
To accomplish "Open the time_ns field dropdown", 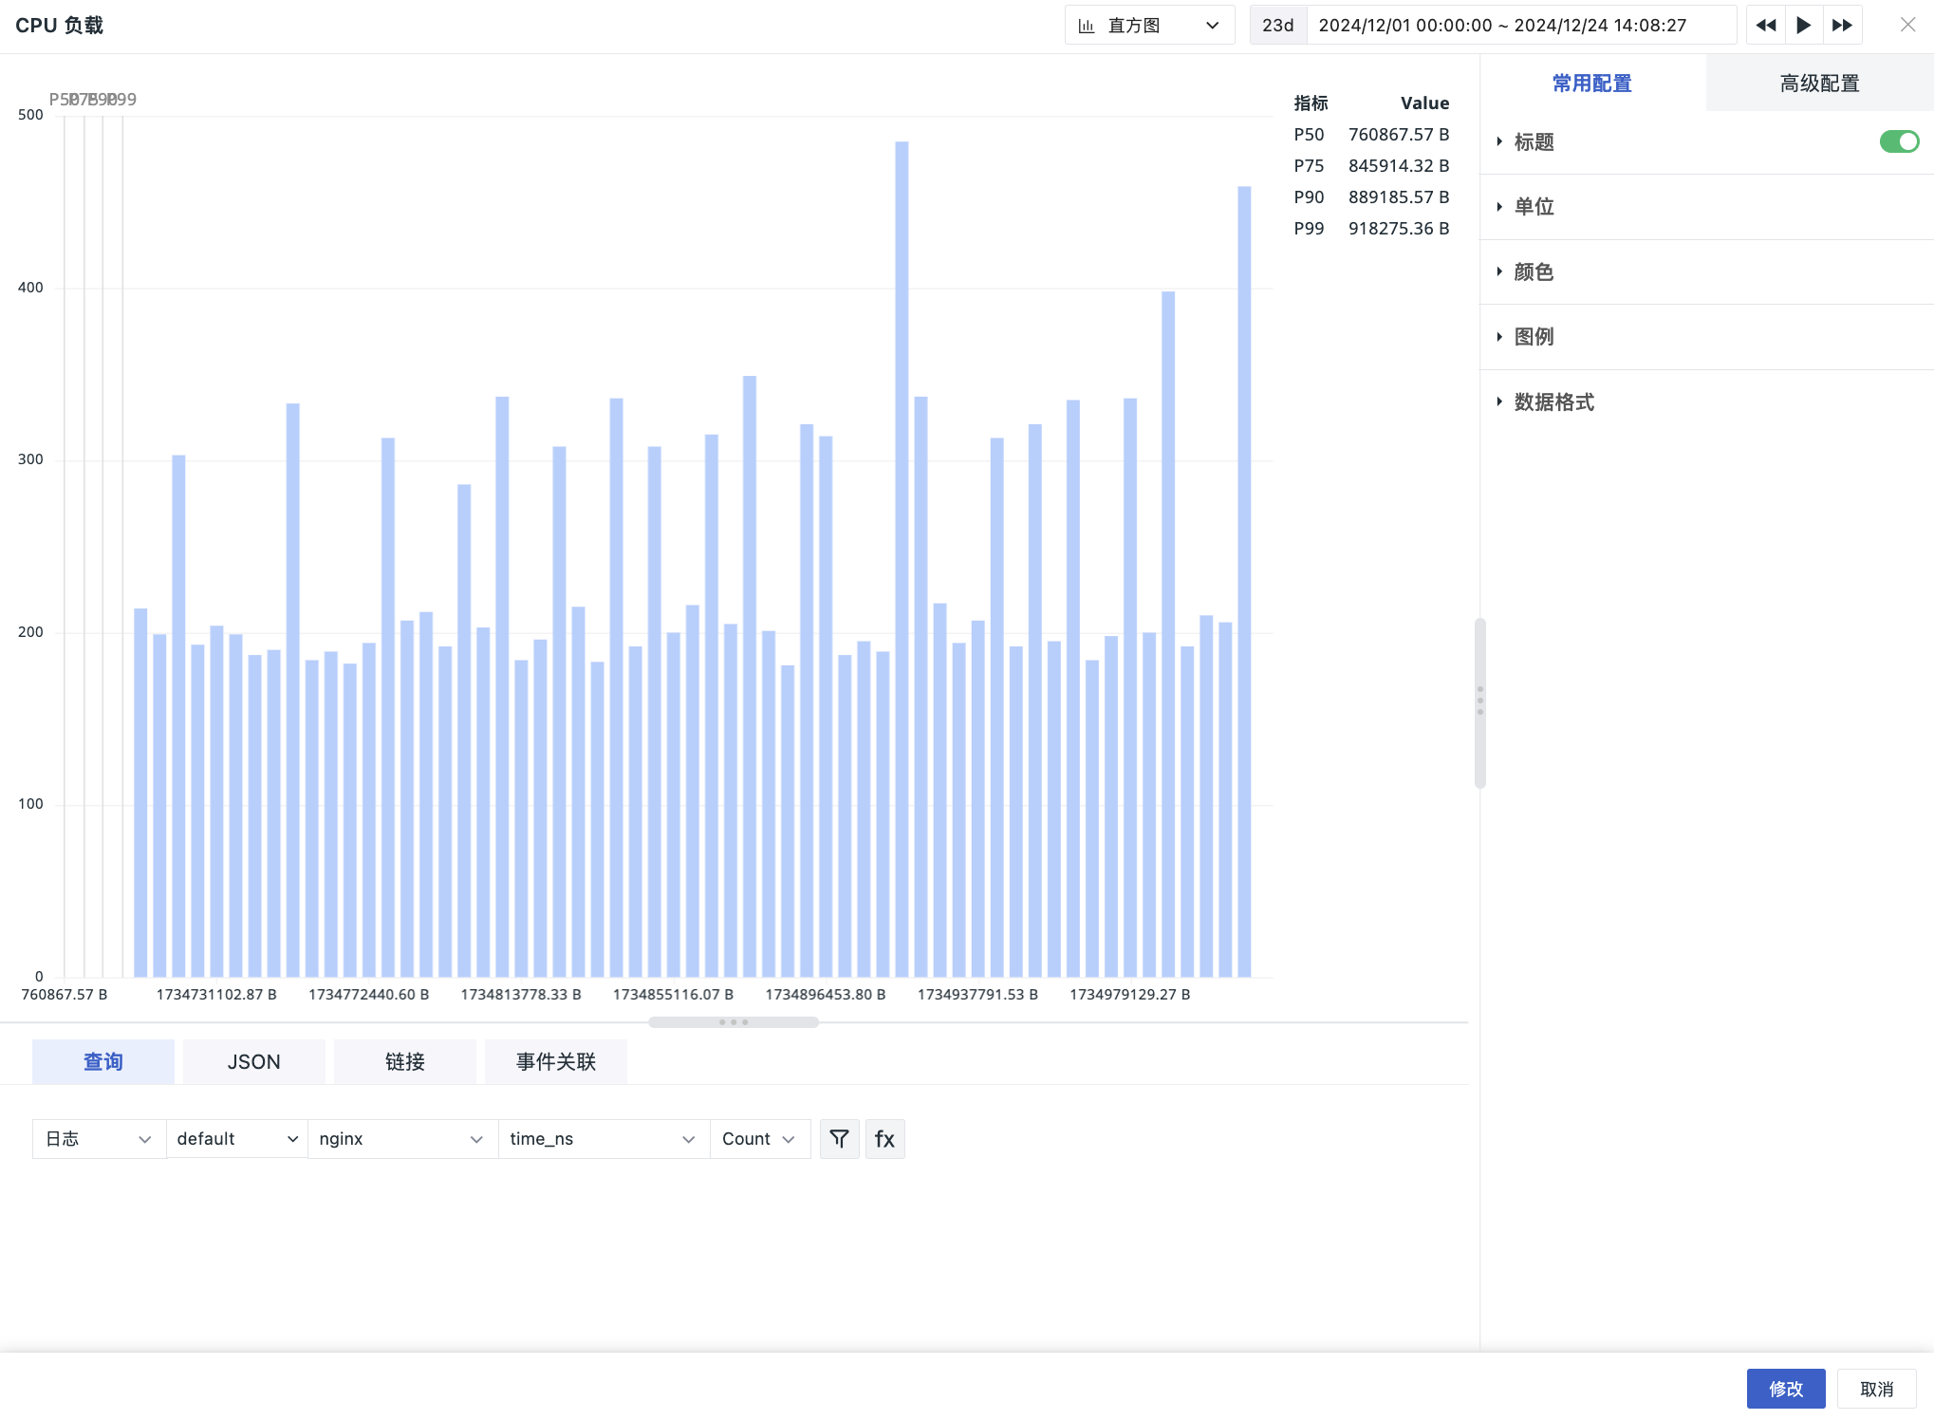I will pos(604,1138).
